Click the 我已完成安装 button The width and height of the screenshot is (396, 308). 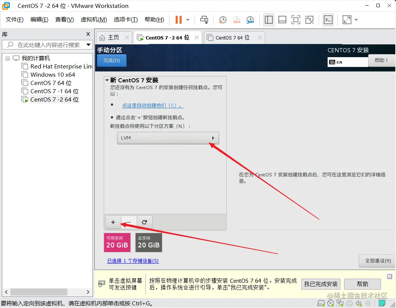coord(321,284)
